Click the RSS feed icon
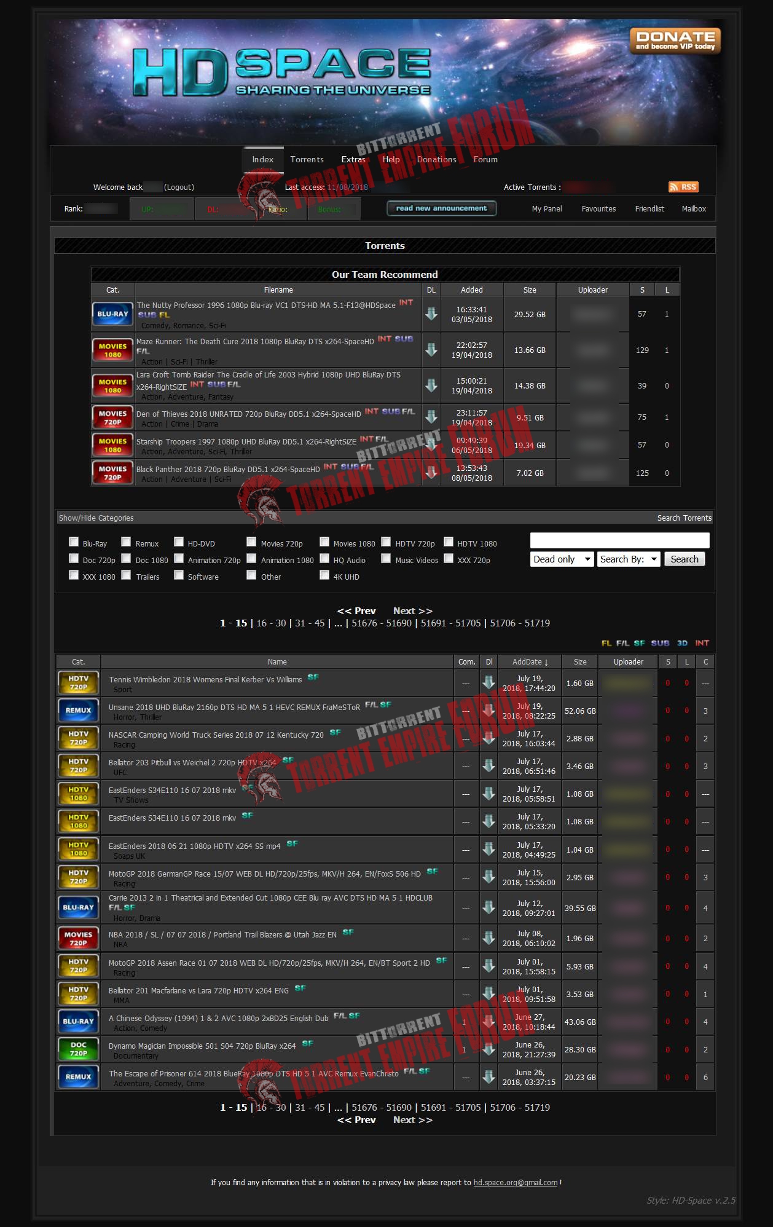This screenshot has width=773, height=1227. click(683, 187)
